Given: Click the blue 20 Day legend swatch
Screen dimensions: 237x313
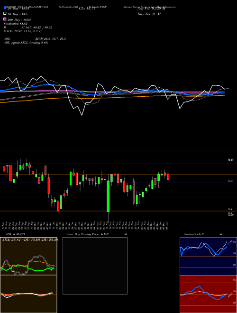Looking at the screenshot, I should (5, 8).
